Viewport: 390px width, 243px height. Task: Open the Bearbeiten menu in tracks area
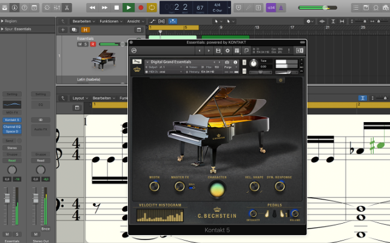84,21
